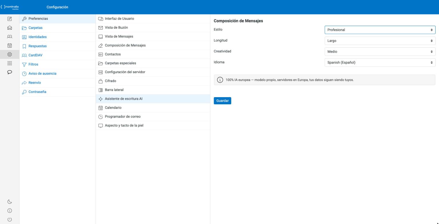Screen dimensions: 439x224
Task: Open Aspecto y tacto de la piel preferences
Action: pos(153,125)
